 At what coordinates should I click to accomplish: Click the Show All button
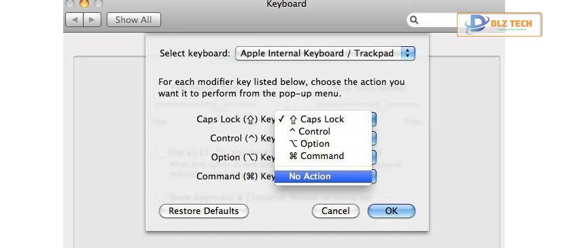[134, 20]
